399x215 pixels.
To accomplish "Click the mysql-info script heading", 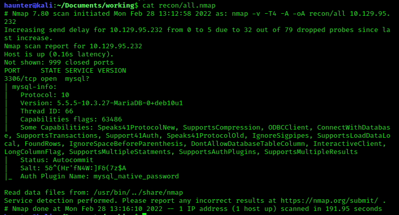I will click(35, 86).
